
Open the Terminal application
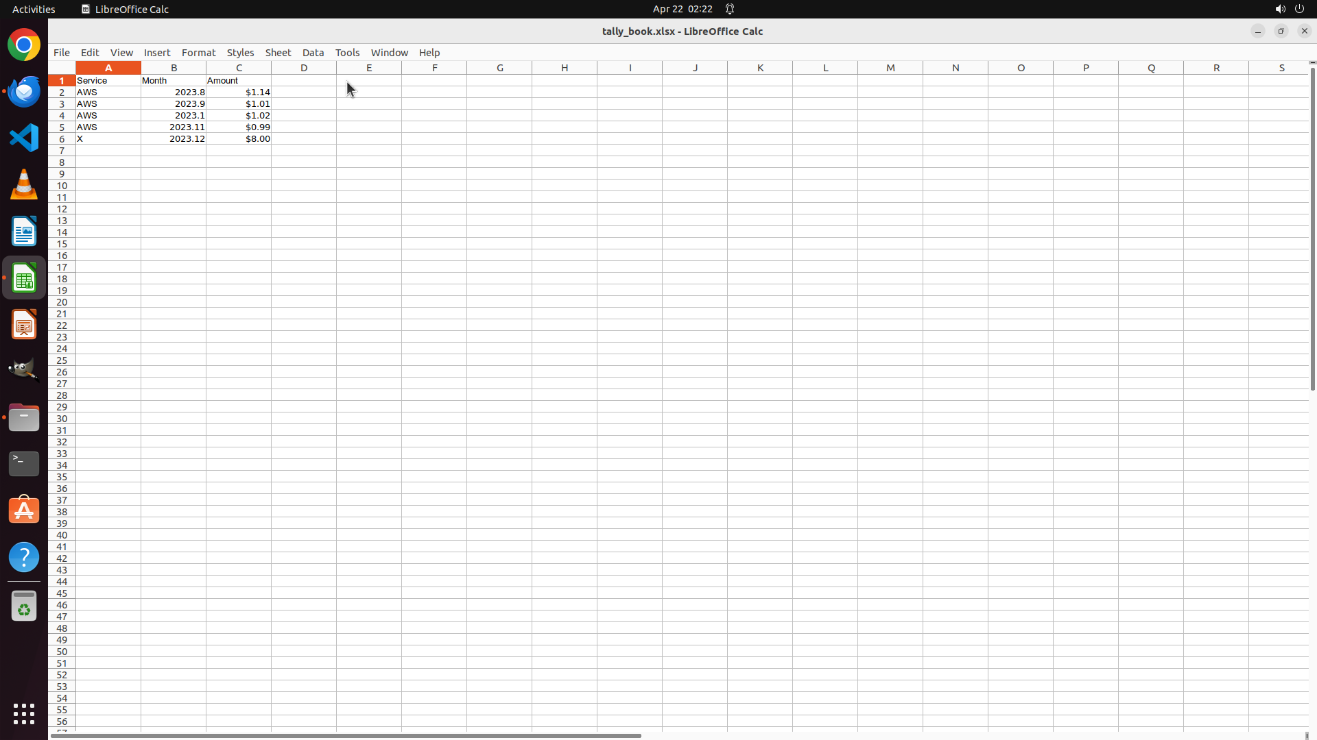click(x=24, y=464)
